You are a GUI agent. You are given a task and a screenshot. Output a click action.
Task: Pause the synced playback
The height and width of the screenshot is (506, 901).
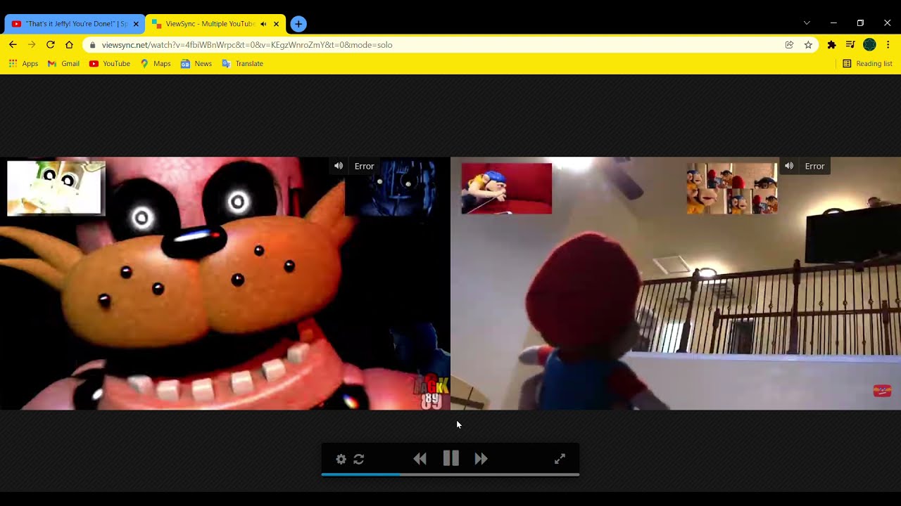tap(451, 458)
